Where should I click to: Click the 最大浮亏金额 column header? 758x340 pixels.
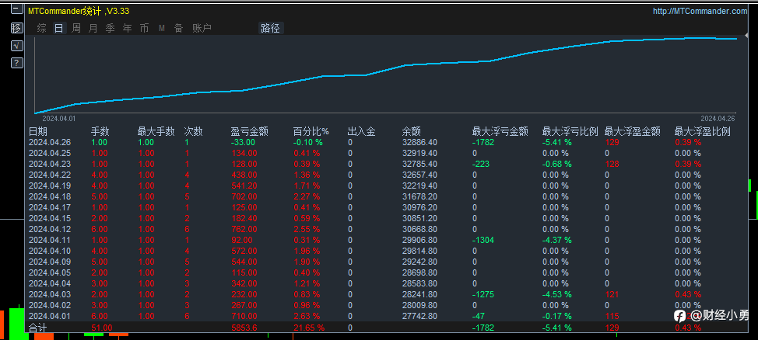[x=500, y=131]
